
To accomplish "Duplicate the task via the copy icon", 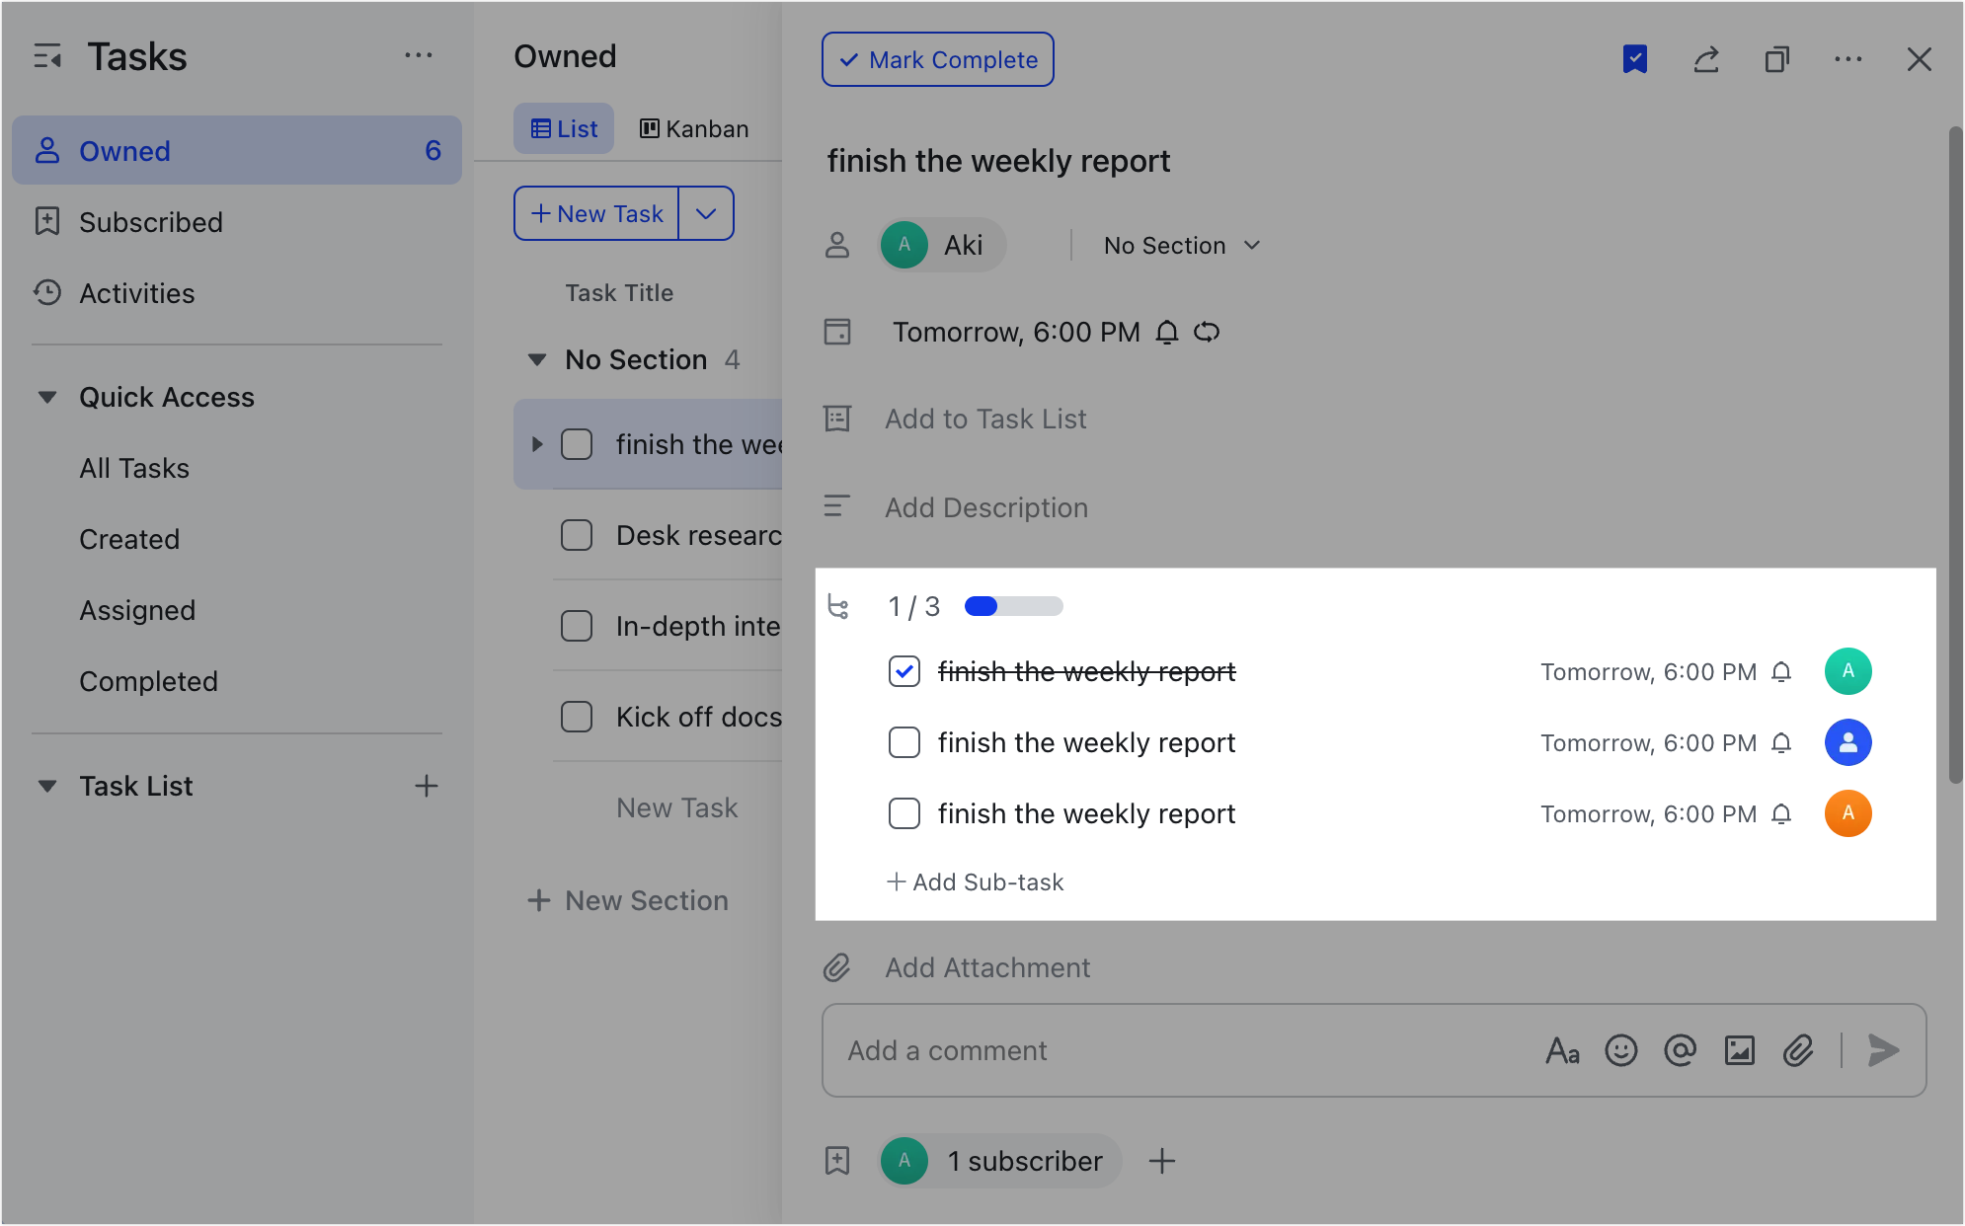I will (1778, 59).
